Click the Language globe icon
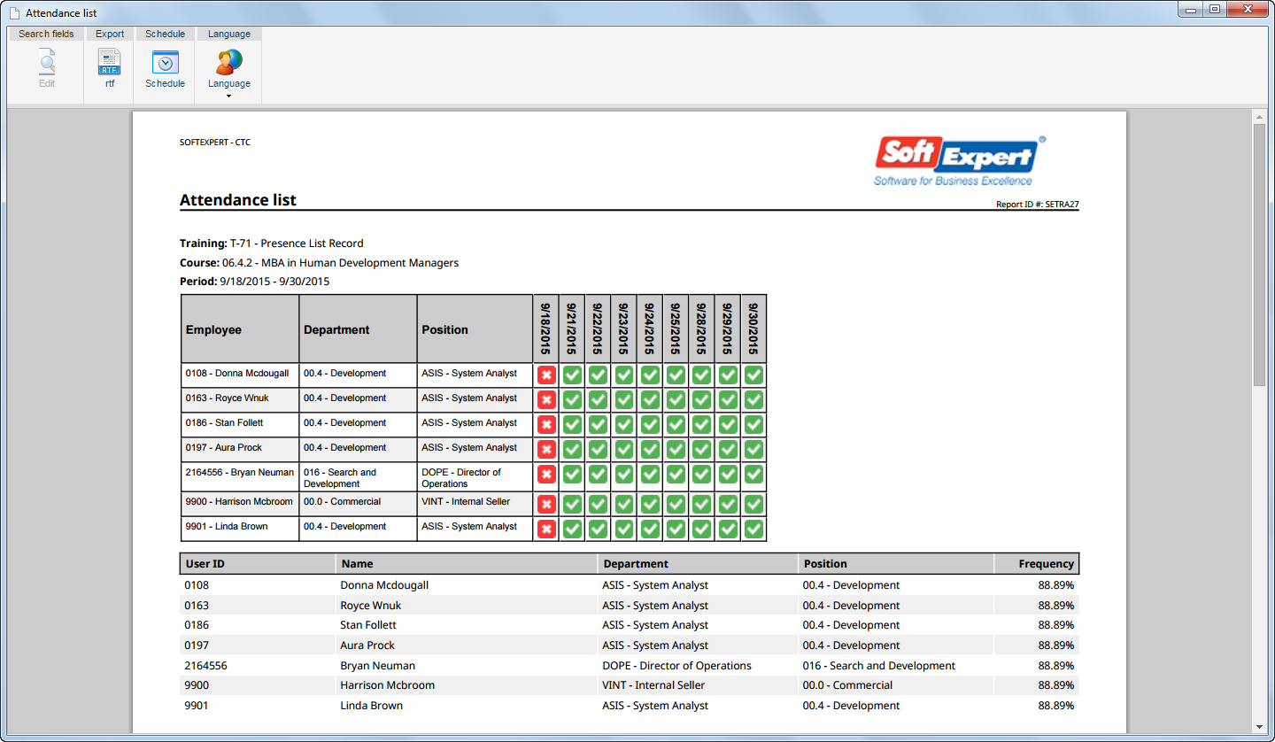The width and height of the screenshot is (1275, 742). pos(229,62)
